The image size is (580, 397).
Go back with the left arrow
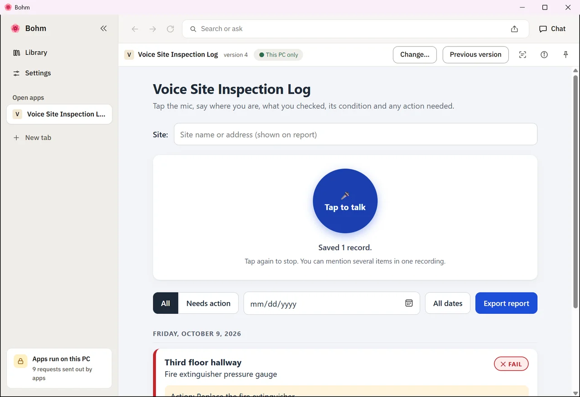pos(135,29)
